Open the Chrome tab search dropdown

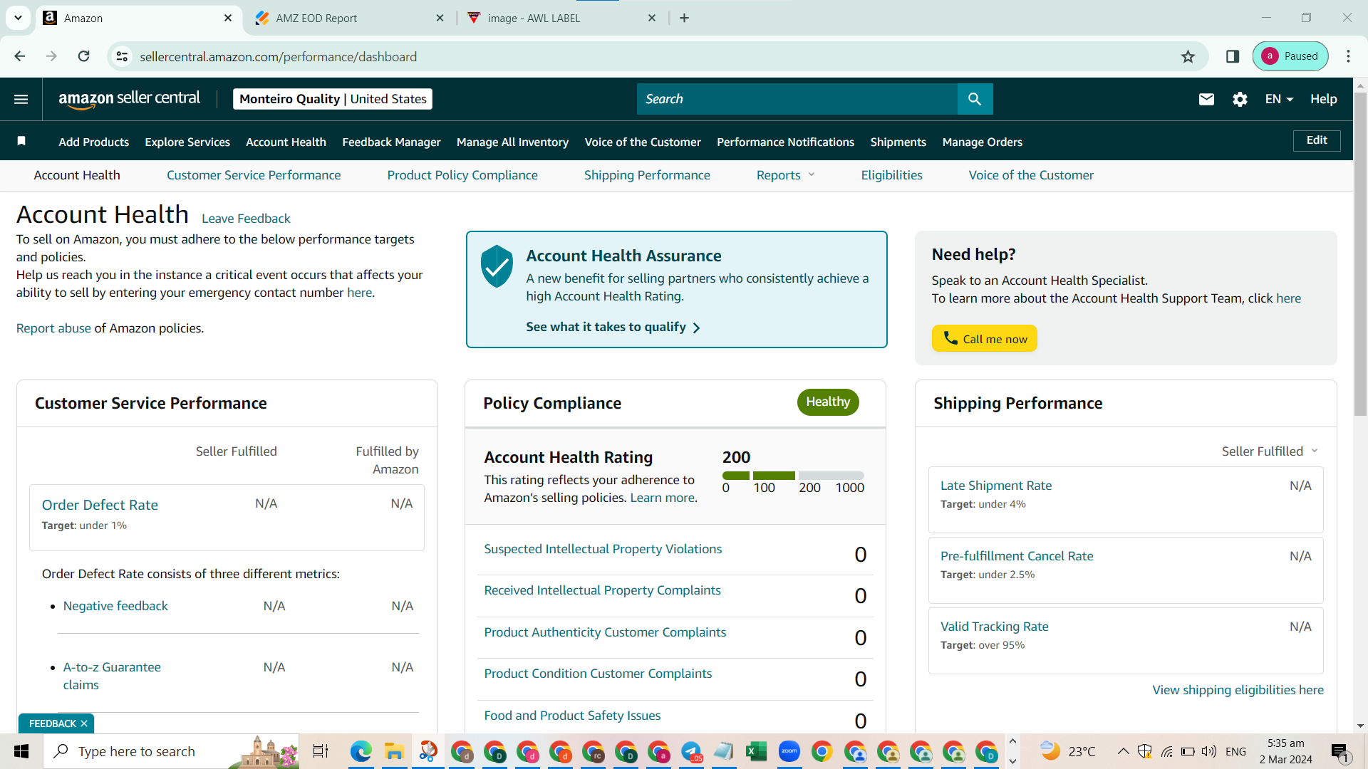(18, 18)
